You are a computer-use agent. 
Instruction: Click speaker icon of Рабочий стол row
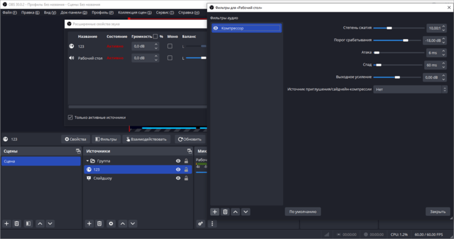tap(72, 58)
